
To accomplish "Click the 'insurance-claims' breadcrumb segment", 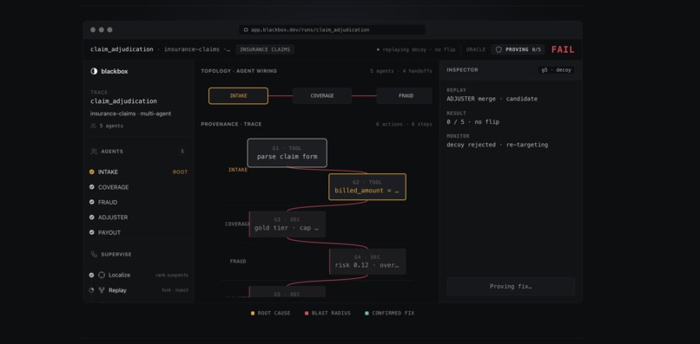I will pyautogui.click(x=192, y=49).
